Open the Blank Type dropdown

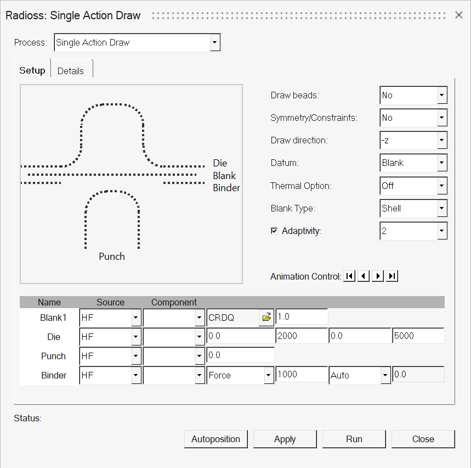442,208
